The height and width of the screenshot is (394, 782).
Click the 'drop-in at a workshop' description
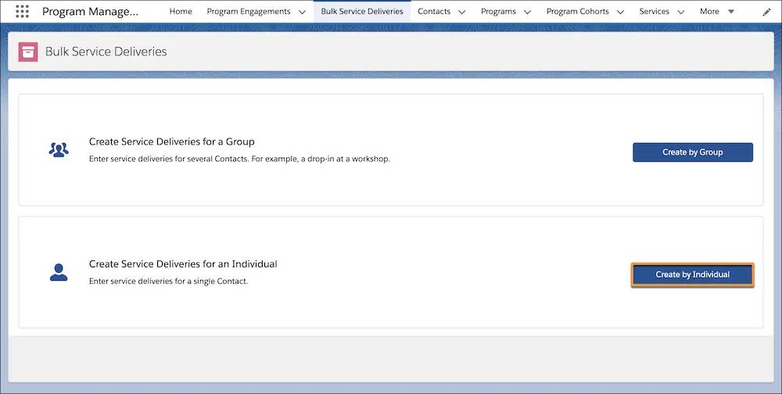click(x=239, y=159)
